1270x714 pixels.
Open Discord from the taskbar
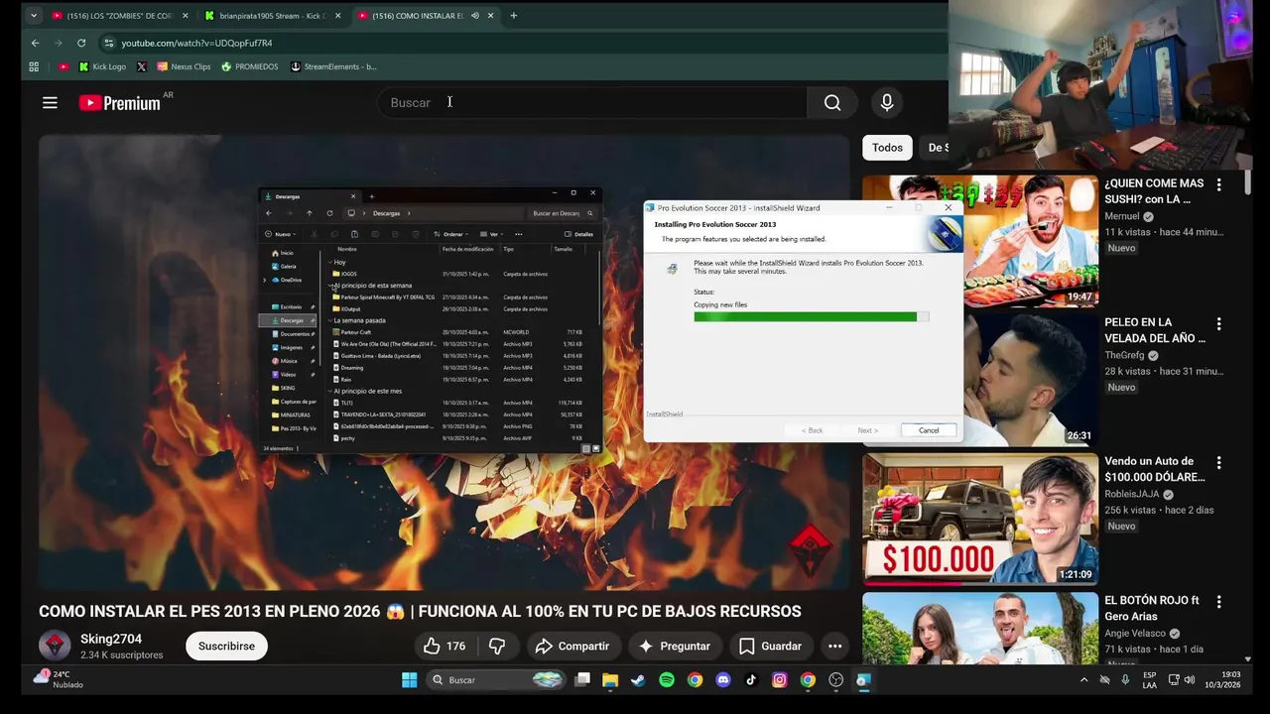click(x=723, y=679)
